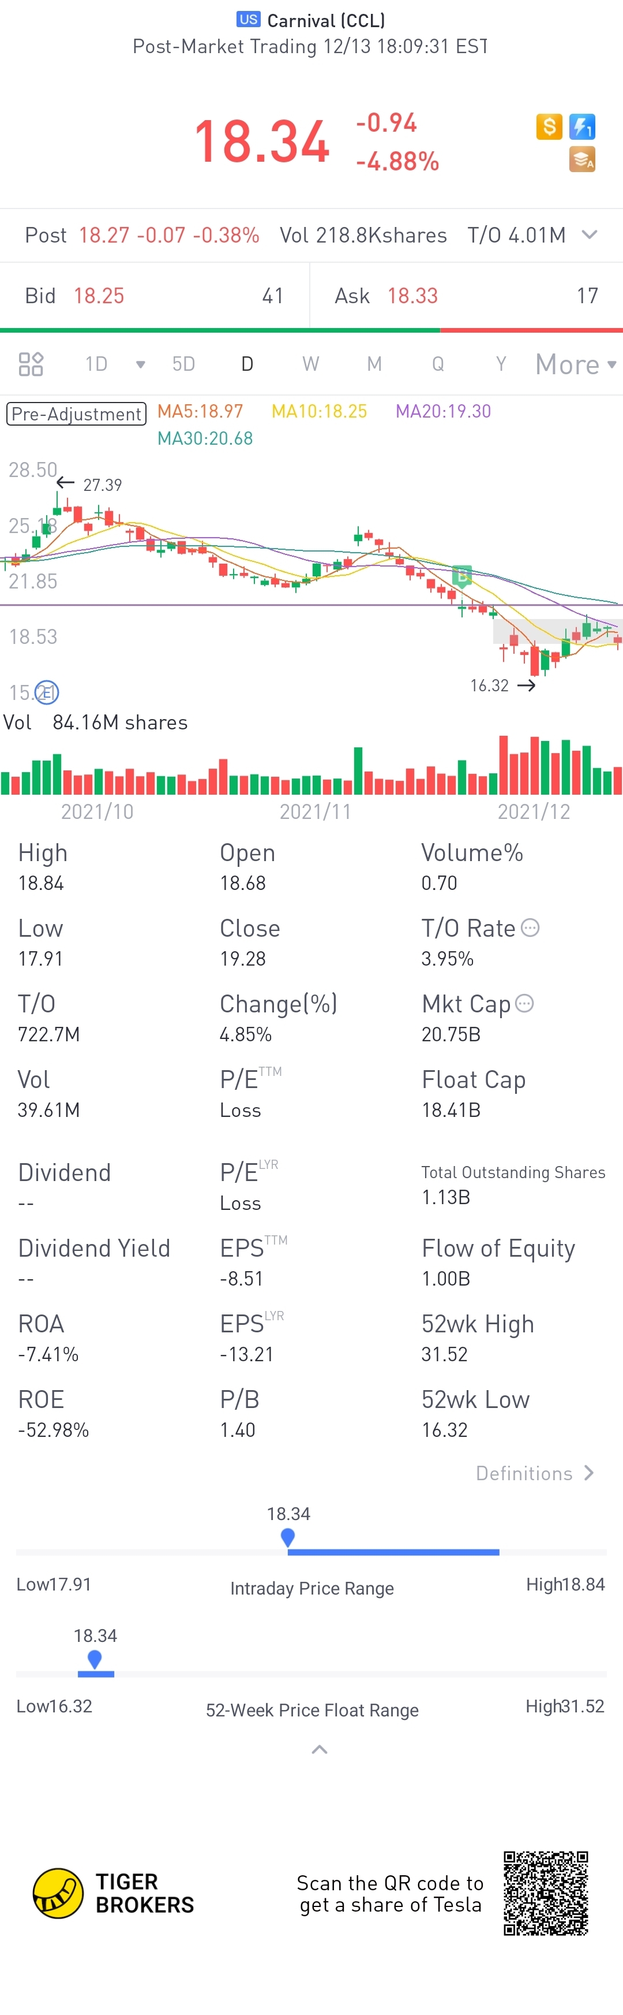Open T/O Rate info icon
The width and height of the screenshot is (623, 2015).
530,928
